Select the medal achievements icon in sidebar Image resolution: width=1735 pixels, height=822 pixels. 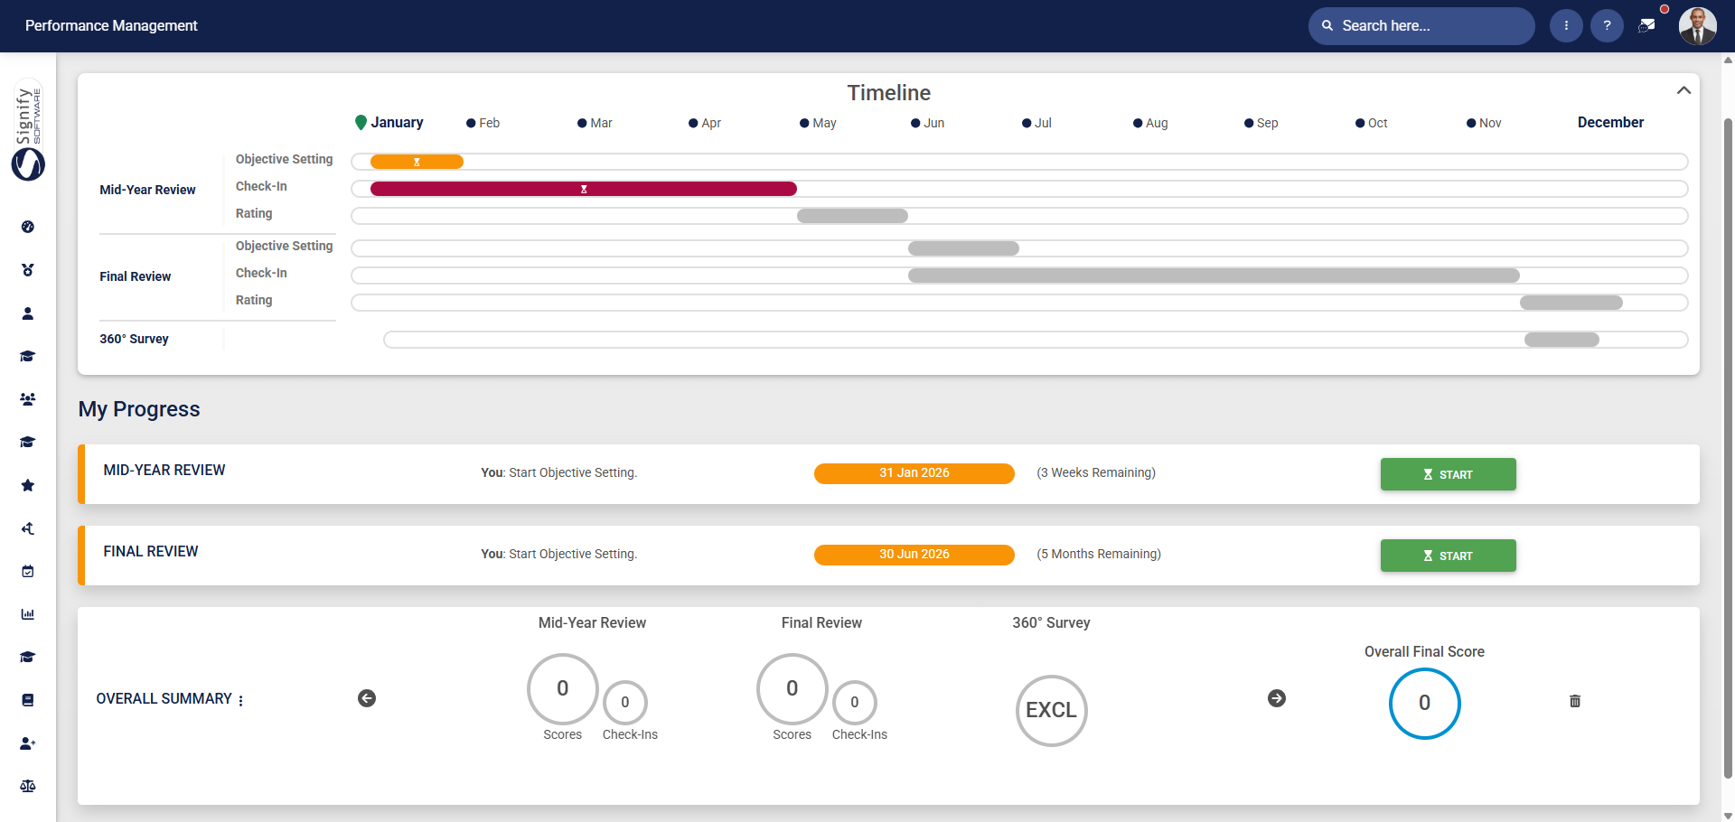pos(28,269)
